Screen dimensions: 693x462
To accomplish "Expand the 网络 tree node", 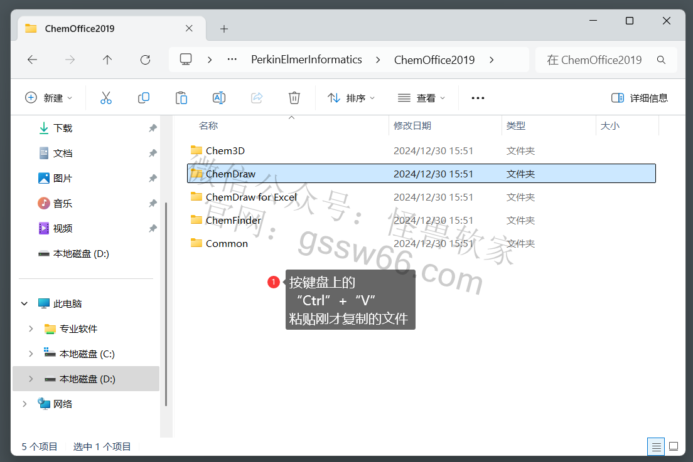I will pyautogui.click(x=24, y=404).
